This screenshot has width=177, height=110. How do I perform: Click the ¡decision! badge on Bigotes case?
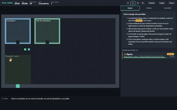pyautogui.click(x=170, y=54)
